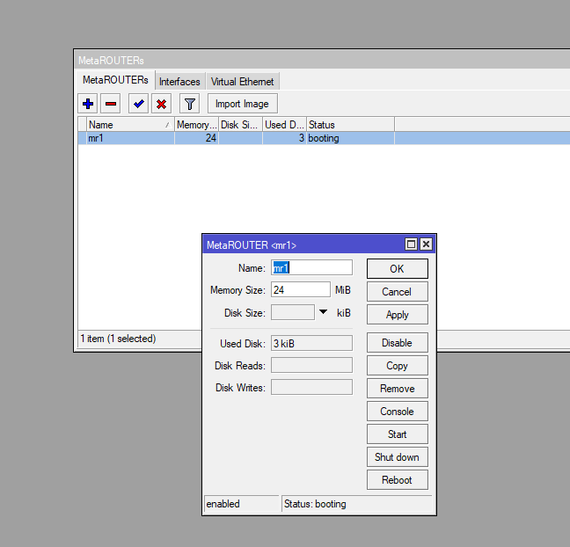The width and height of the screenshot is (570, 547).
Task: Disable item with red cross icon
Action: pyautogui.click(x=161, y=104)
